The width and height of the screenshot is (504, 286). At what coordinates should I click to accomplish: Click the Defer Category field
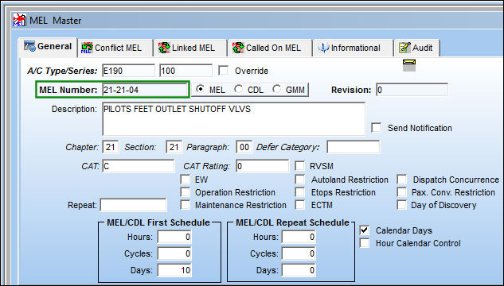coord(354,147)
